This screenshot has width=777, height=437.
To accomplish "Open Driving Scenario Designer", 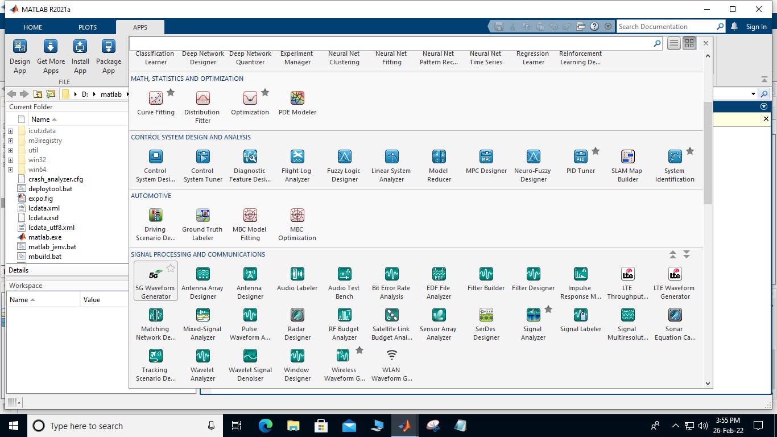I will point(155,224).
